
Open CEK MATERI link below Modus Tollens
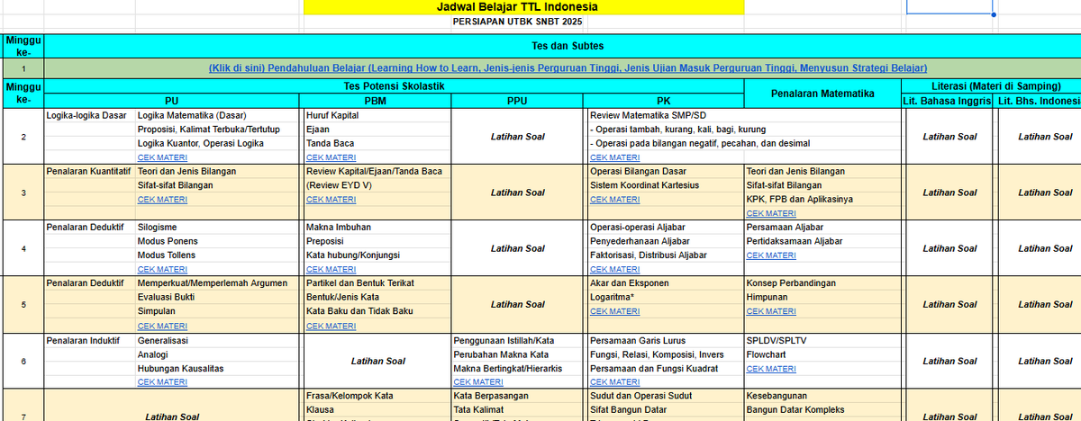(x=162, y=269)
